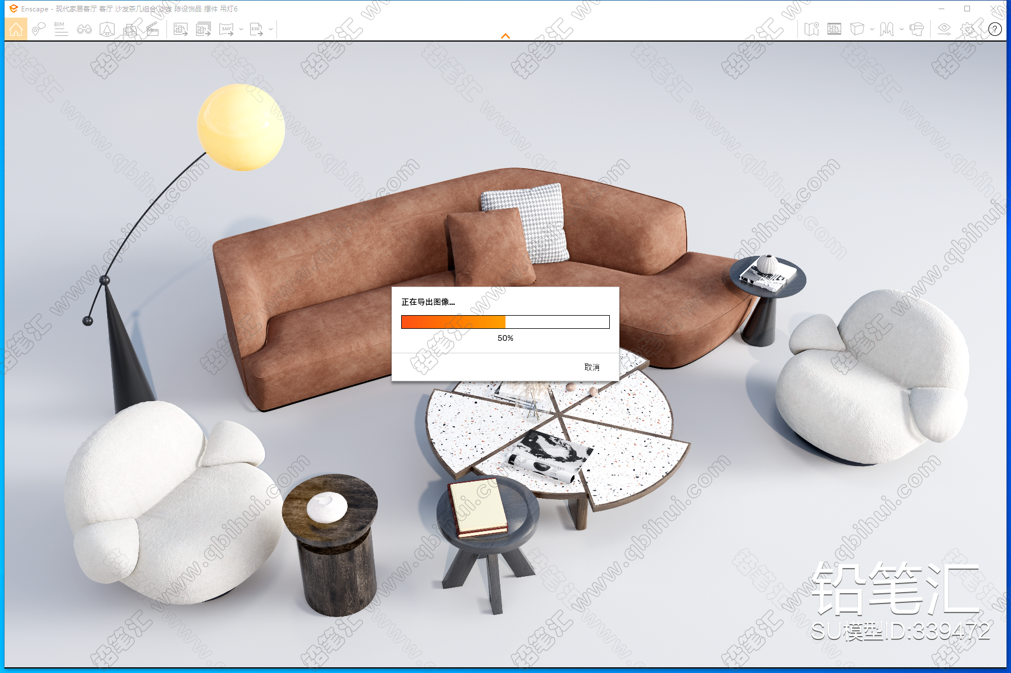This screenshot has width=1011, height=673.
Task: Open the video editor clapperboard icon
Action: click(x=153, y=29)
